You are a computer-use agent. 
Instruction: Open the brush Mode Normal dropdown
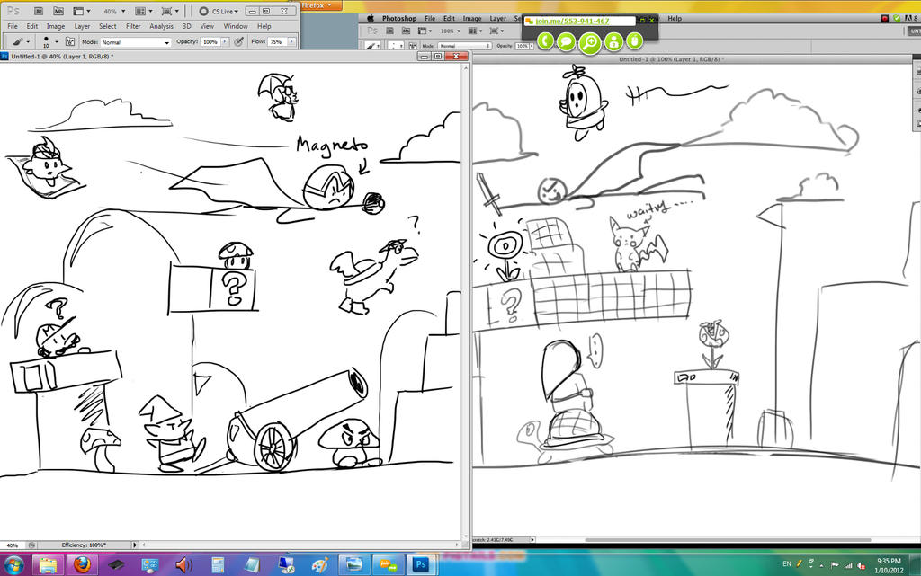click(x=136, y=42)
